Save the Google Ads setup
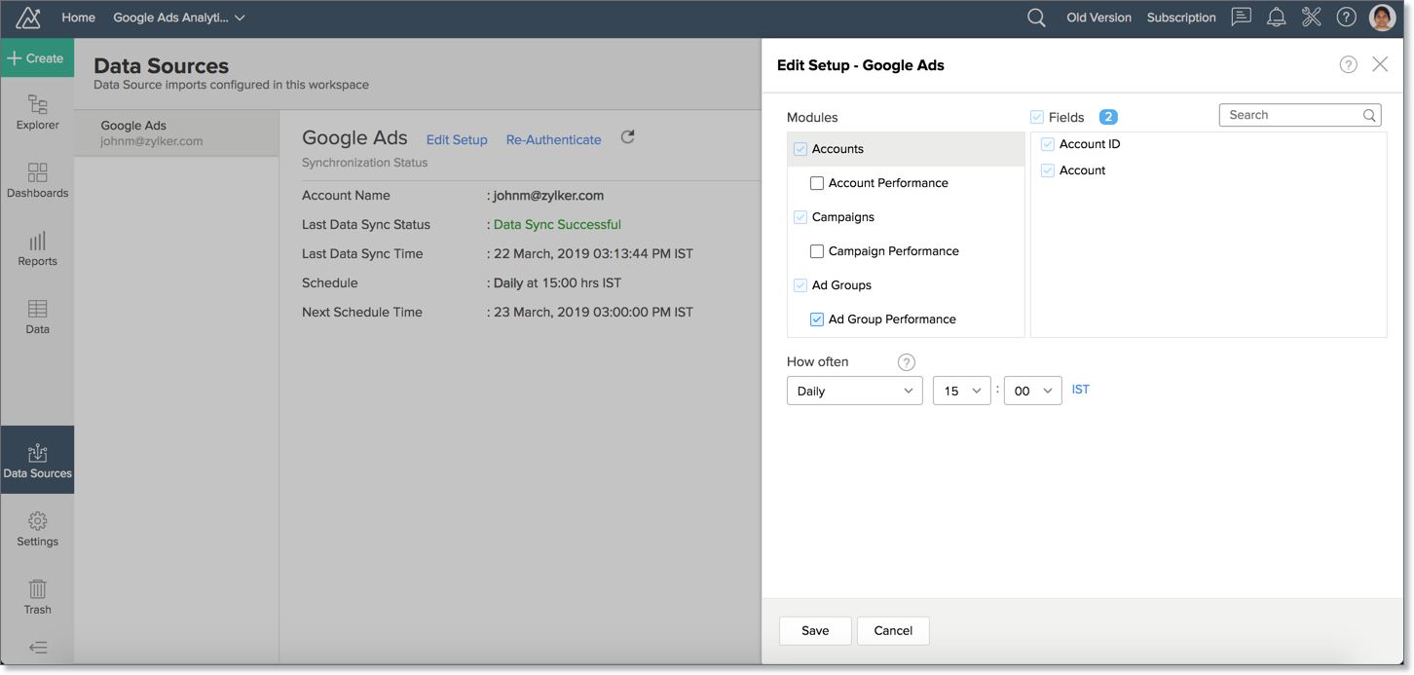The height and width of the screenshot is (675, 1414). 815,631
